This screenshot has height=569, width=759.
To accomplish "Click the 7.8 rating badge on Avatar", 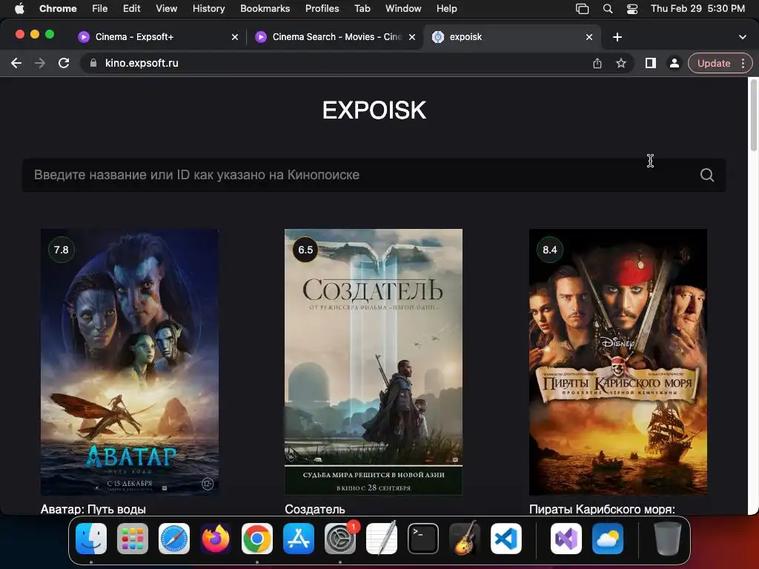I will pyautogui.click(x=61, y=250).
